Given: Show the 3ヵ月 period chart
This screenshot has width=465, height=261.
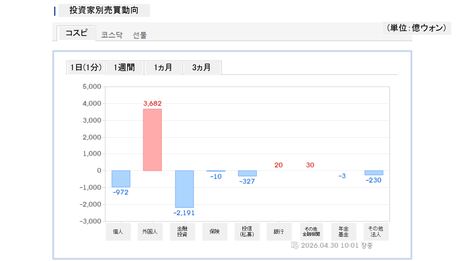Looking at the screenshot, I should coord(202,68).
